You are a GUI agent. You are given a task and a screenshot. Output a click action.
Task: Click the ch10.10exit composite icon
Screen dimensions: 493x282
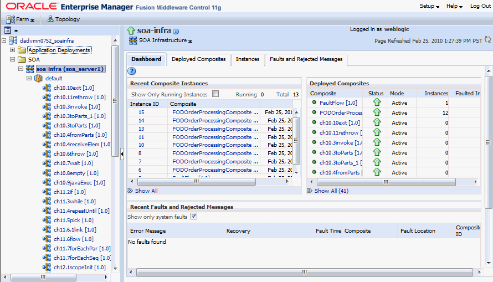point(47,88)
